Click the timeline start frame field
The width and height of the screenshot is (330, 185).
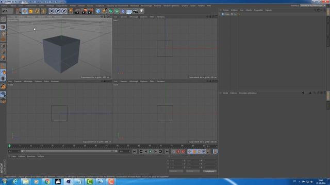(14, 151)
